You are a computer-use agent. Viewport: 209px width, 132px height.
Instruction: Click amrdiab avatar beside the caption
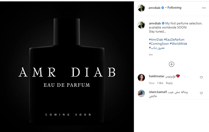coord(141,25)
